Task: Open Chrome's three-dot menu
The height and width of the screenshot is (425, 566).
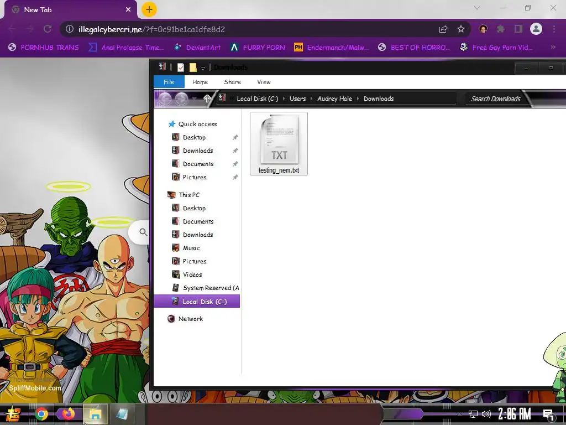Action: point(554,29)
